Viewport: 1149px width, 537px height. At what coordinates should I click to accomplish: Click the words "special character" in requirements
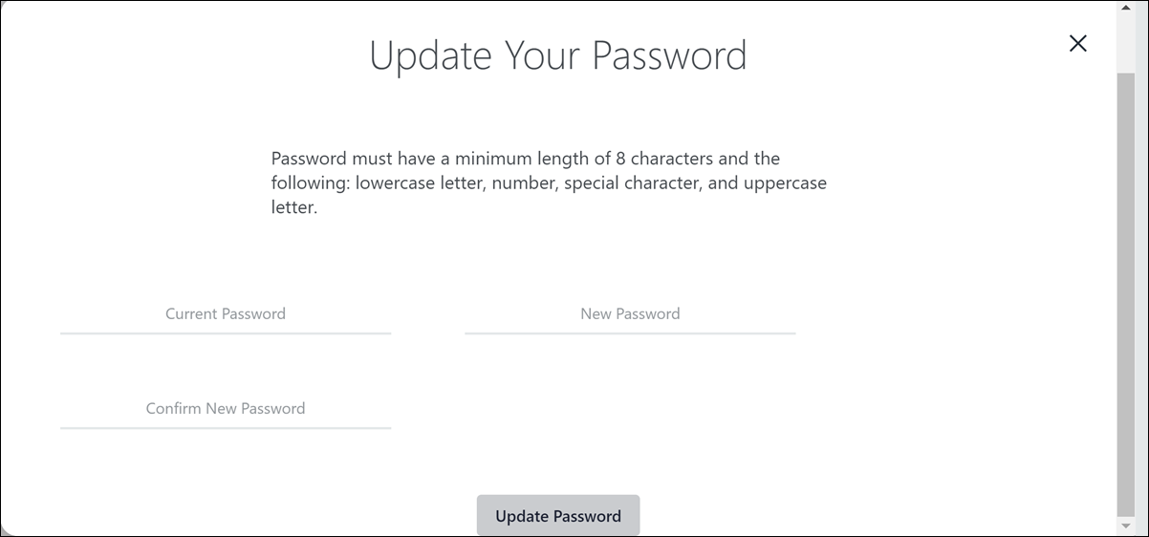click(x=632, y=183)
